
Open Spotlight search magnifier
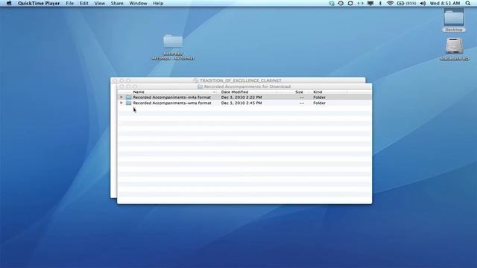point(468,3)
